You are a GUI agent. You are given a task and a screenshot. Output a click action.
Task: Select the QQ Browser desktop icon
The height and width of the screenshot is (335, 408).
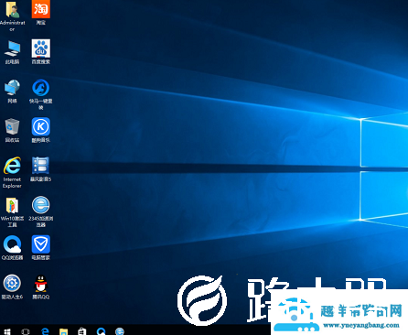click(12, 244)
